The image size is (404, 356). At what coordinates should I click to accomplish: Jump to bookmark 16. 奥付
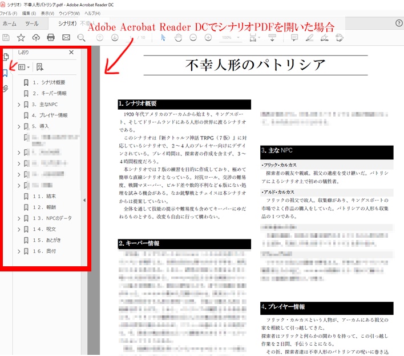[44, 251]
